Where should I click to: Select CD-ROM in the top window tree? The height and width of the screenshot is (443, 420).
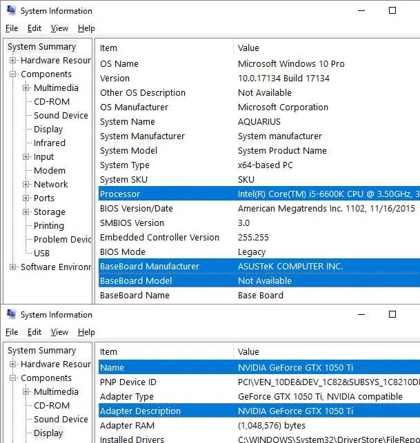52,102
